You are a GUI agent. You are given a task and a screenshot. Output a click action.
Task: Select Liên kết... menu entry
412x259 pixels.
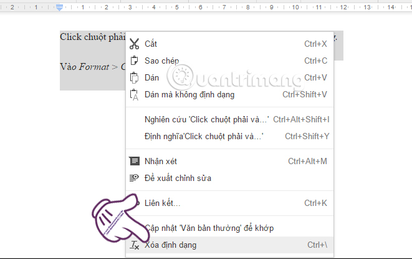pos(229,203)
